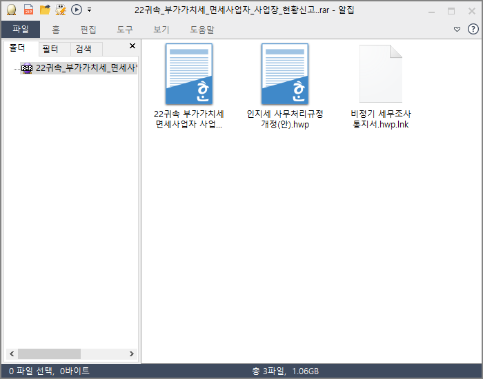This screenshot has width=483, height=379.
Task: Select the RAR archive tree node
Action: point(79,68)
